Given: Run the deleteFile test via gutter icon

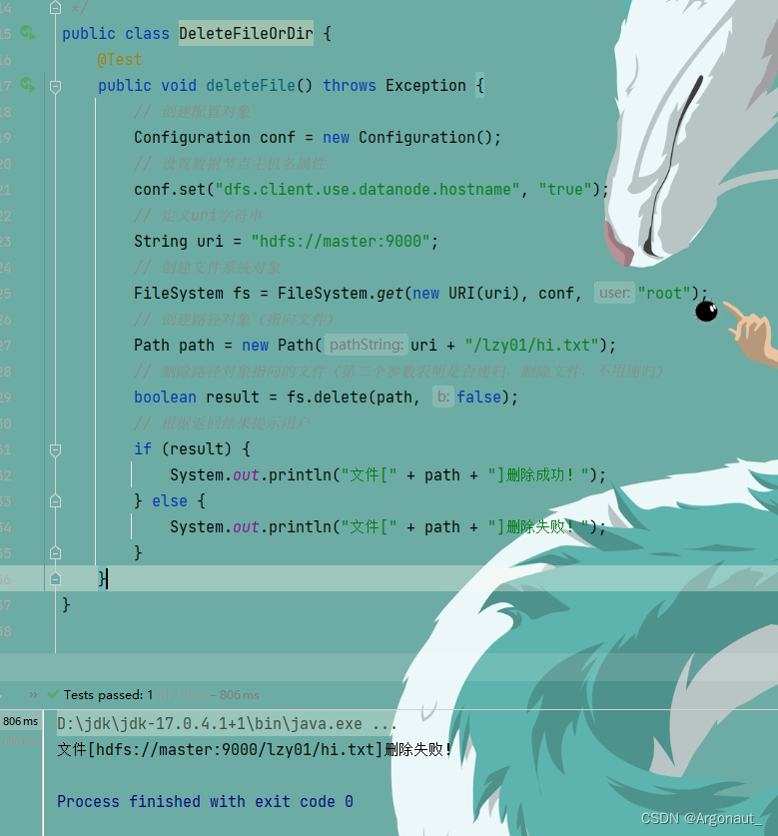Looking at the screenshot, I should pyautogui.click(x=28, y=85).
